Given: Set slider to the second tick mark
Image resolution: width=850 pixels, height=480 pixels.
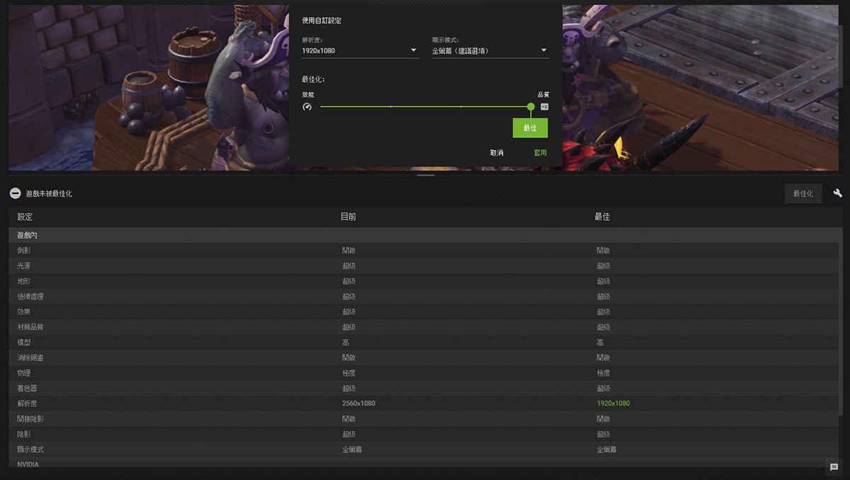Looking at the screenshot, I should coord(390,107).
